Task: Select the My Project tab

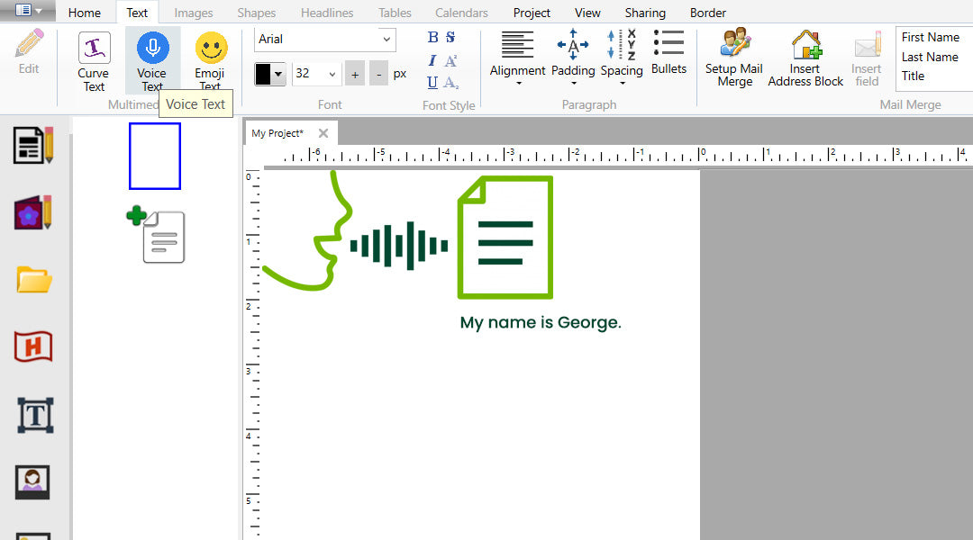Action: coord(279,132)
